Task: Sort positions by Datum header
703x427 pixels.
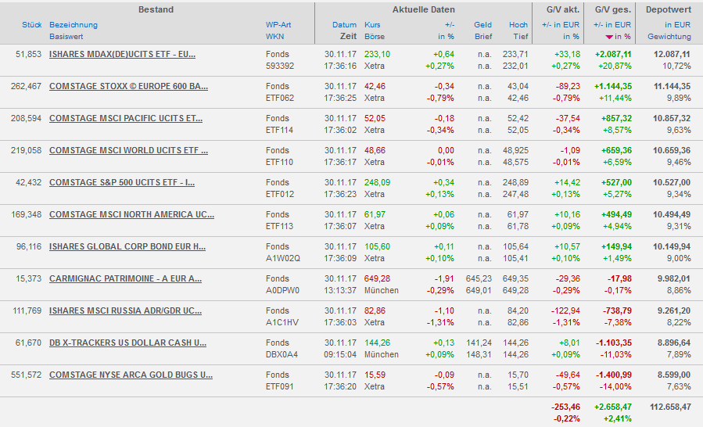Action: (344, 25)
